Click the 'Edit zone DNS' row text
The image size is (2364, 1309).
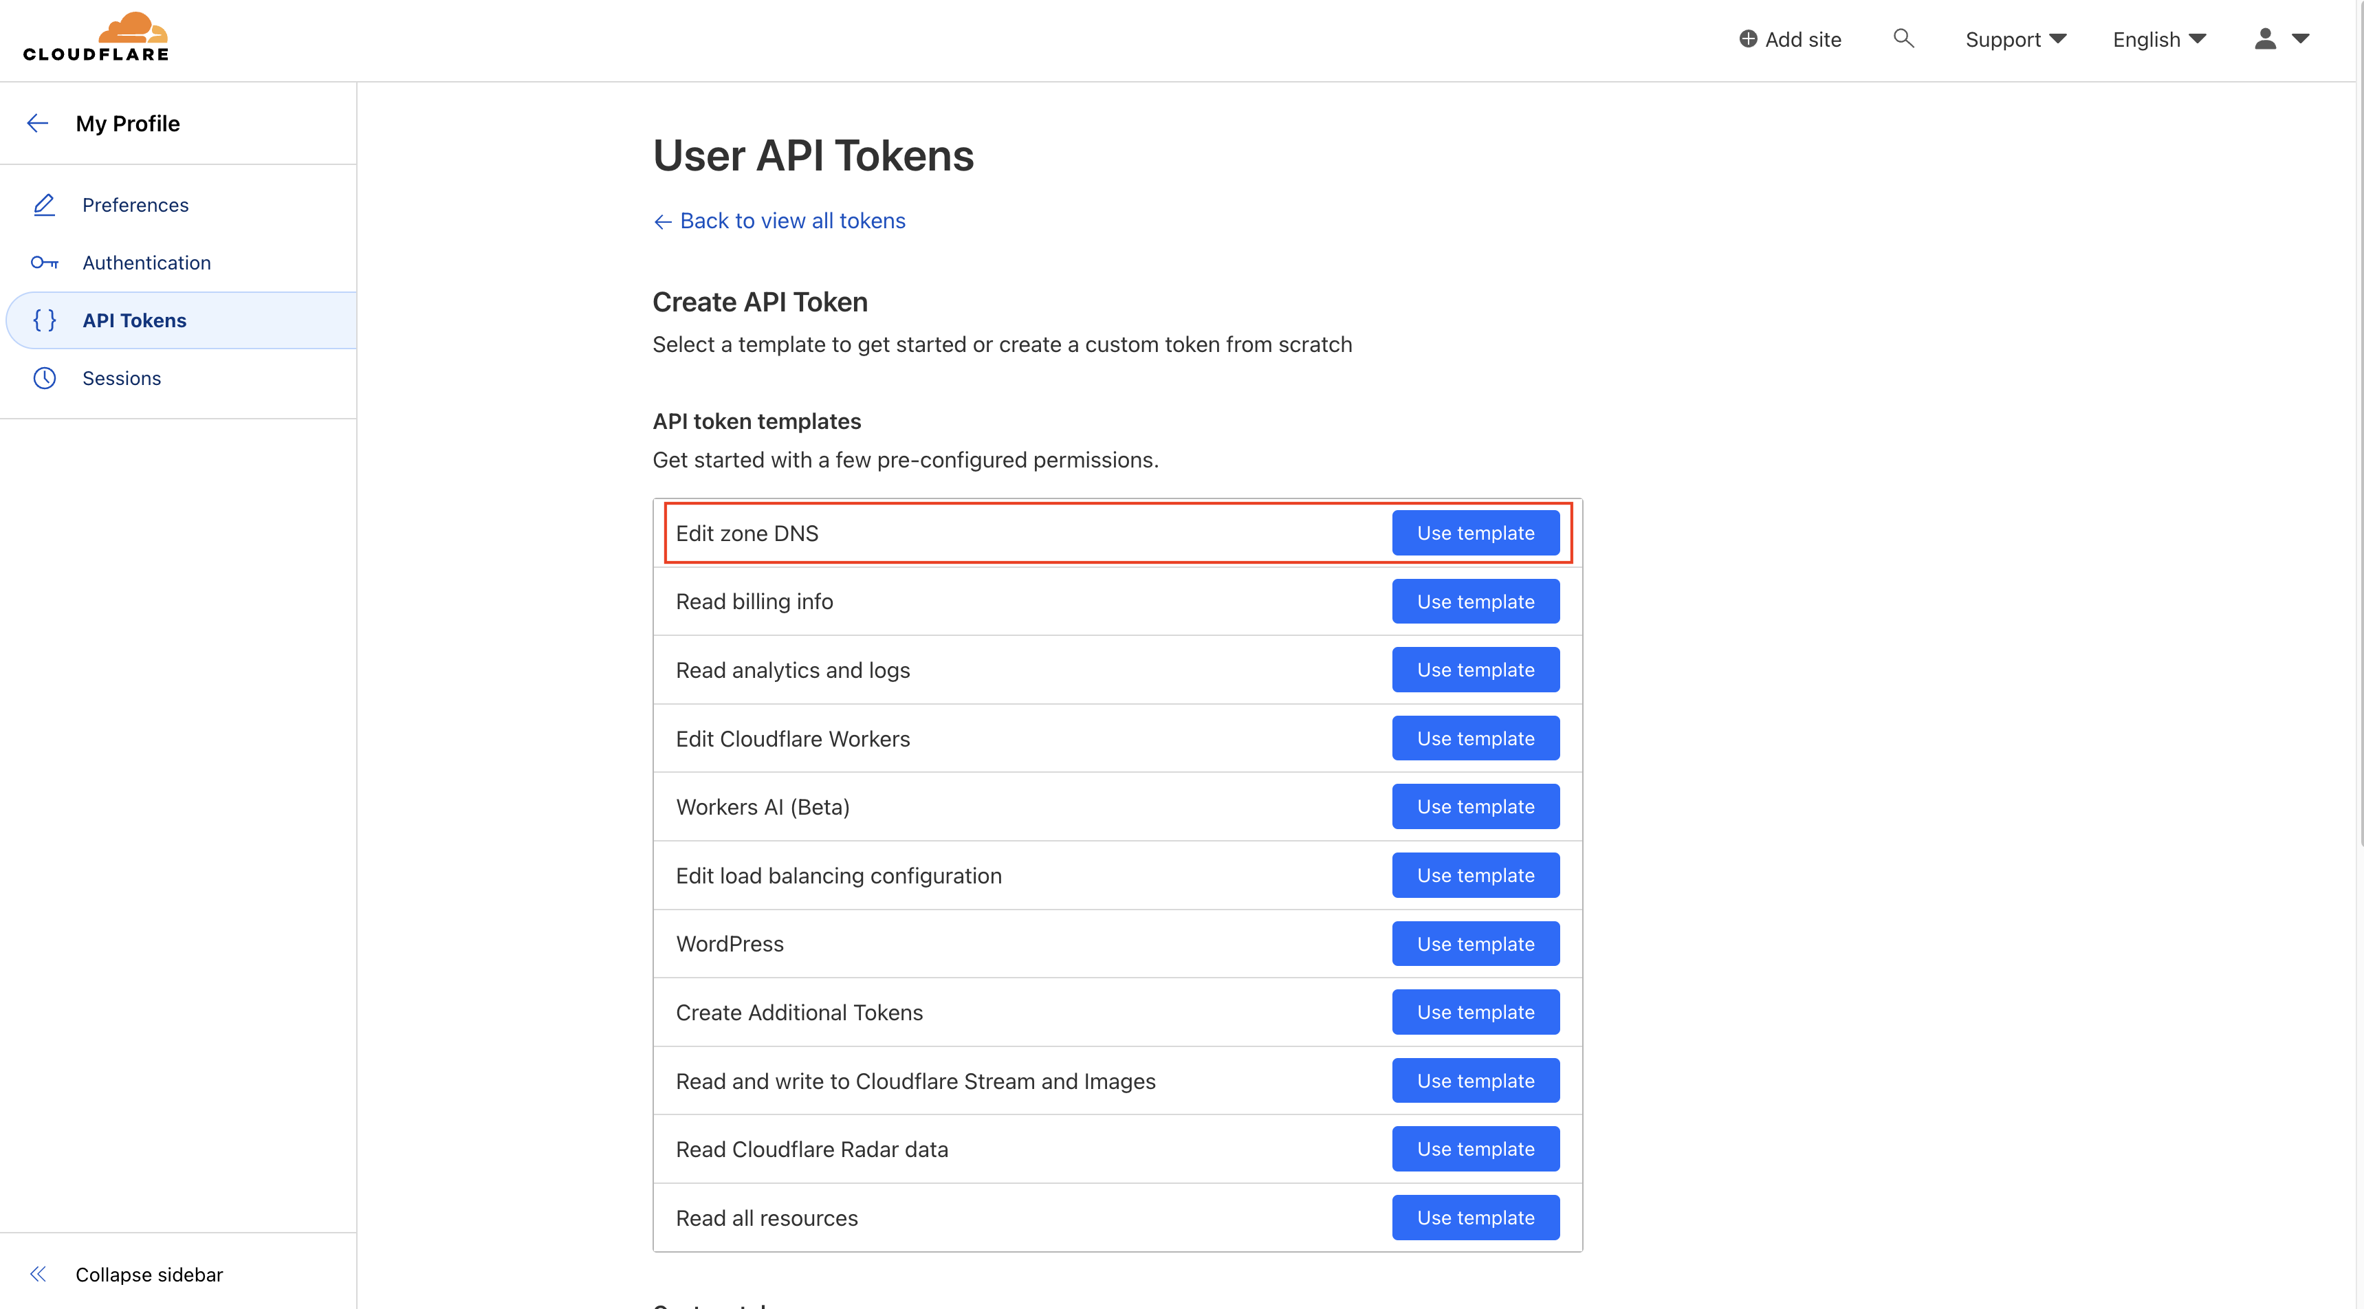click(x=747, y=533)
